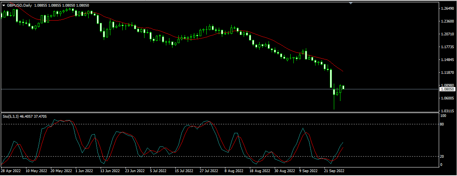Click the 28 Apr 2022 date label

click(11, 171)
